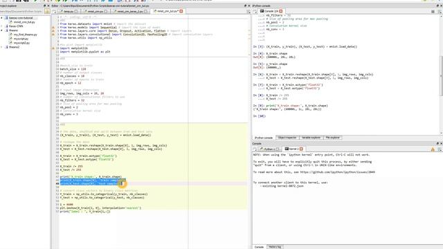
Task: Expand the theano2 project folder
Action: [1, 47]
